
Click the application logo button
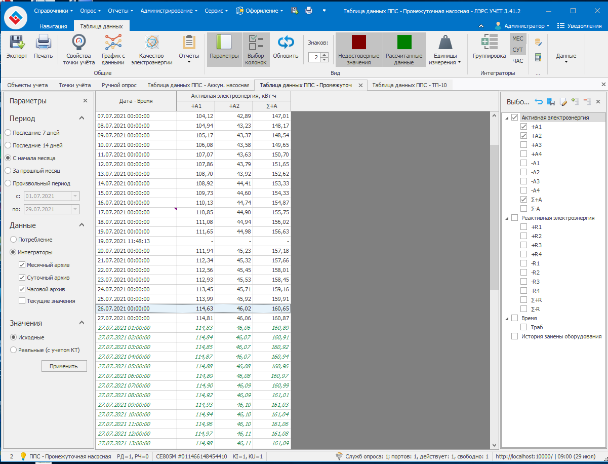tap(17, 17)
